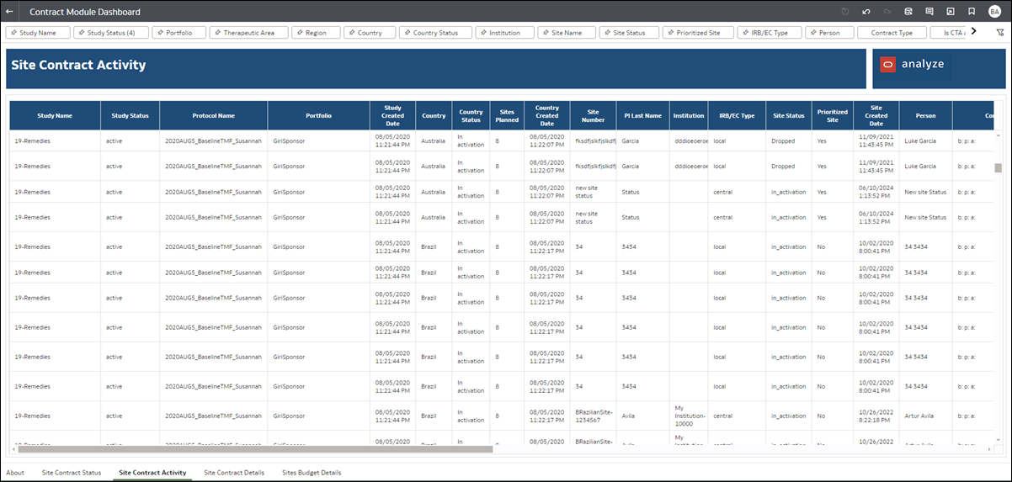Open the Site Status filter chip
This screenshot has width=1012, height=482.
(628, 33)
